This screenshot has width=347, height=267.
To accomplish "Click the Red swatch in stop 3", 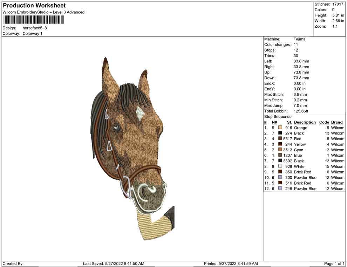I will pyautogui.click(x=280, y=139).
